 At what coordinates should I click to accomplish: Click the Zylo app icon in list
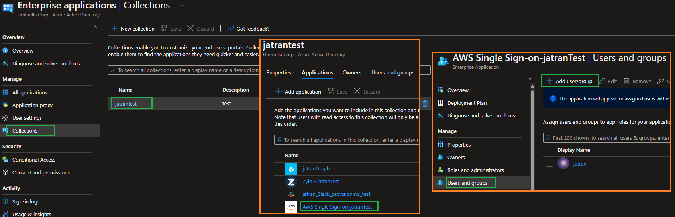[291, 182]
